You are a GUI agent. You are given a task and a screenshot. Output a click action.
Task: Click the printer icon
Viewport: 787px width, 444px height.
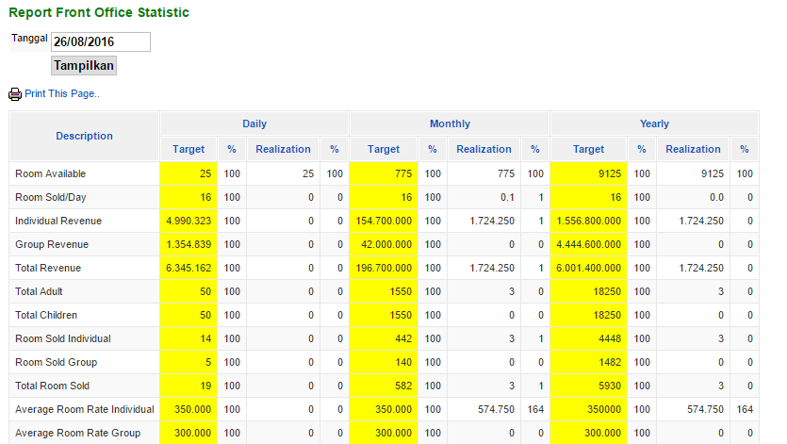15,94
